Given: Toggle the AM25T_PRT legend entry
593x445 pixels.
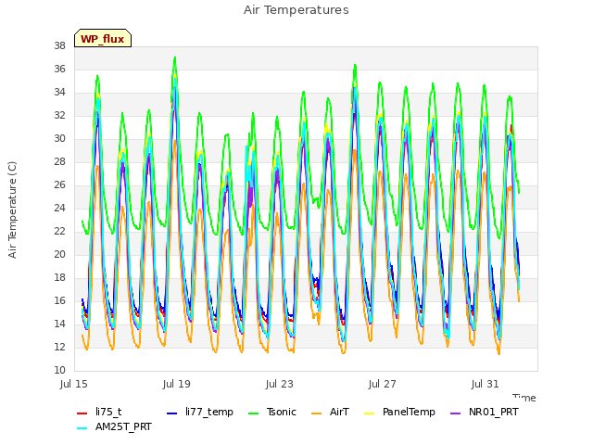Looking at the screenshot, I should [114, 426].
